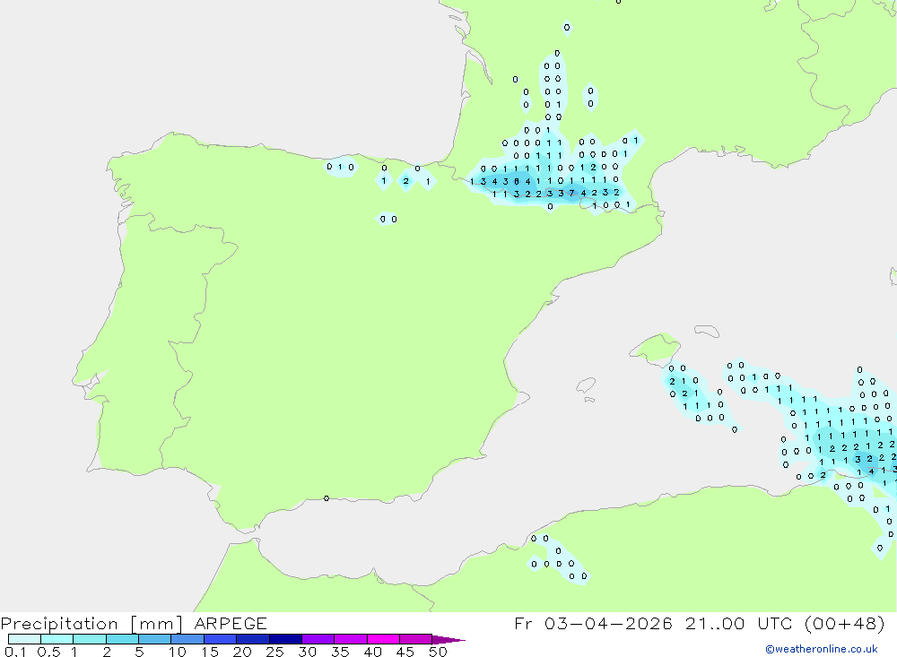Image resolution: width=897 pixels, height=657 pixels.
Task: Click the 2–5 mm legend color swatch
Action: pos(122,639)
